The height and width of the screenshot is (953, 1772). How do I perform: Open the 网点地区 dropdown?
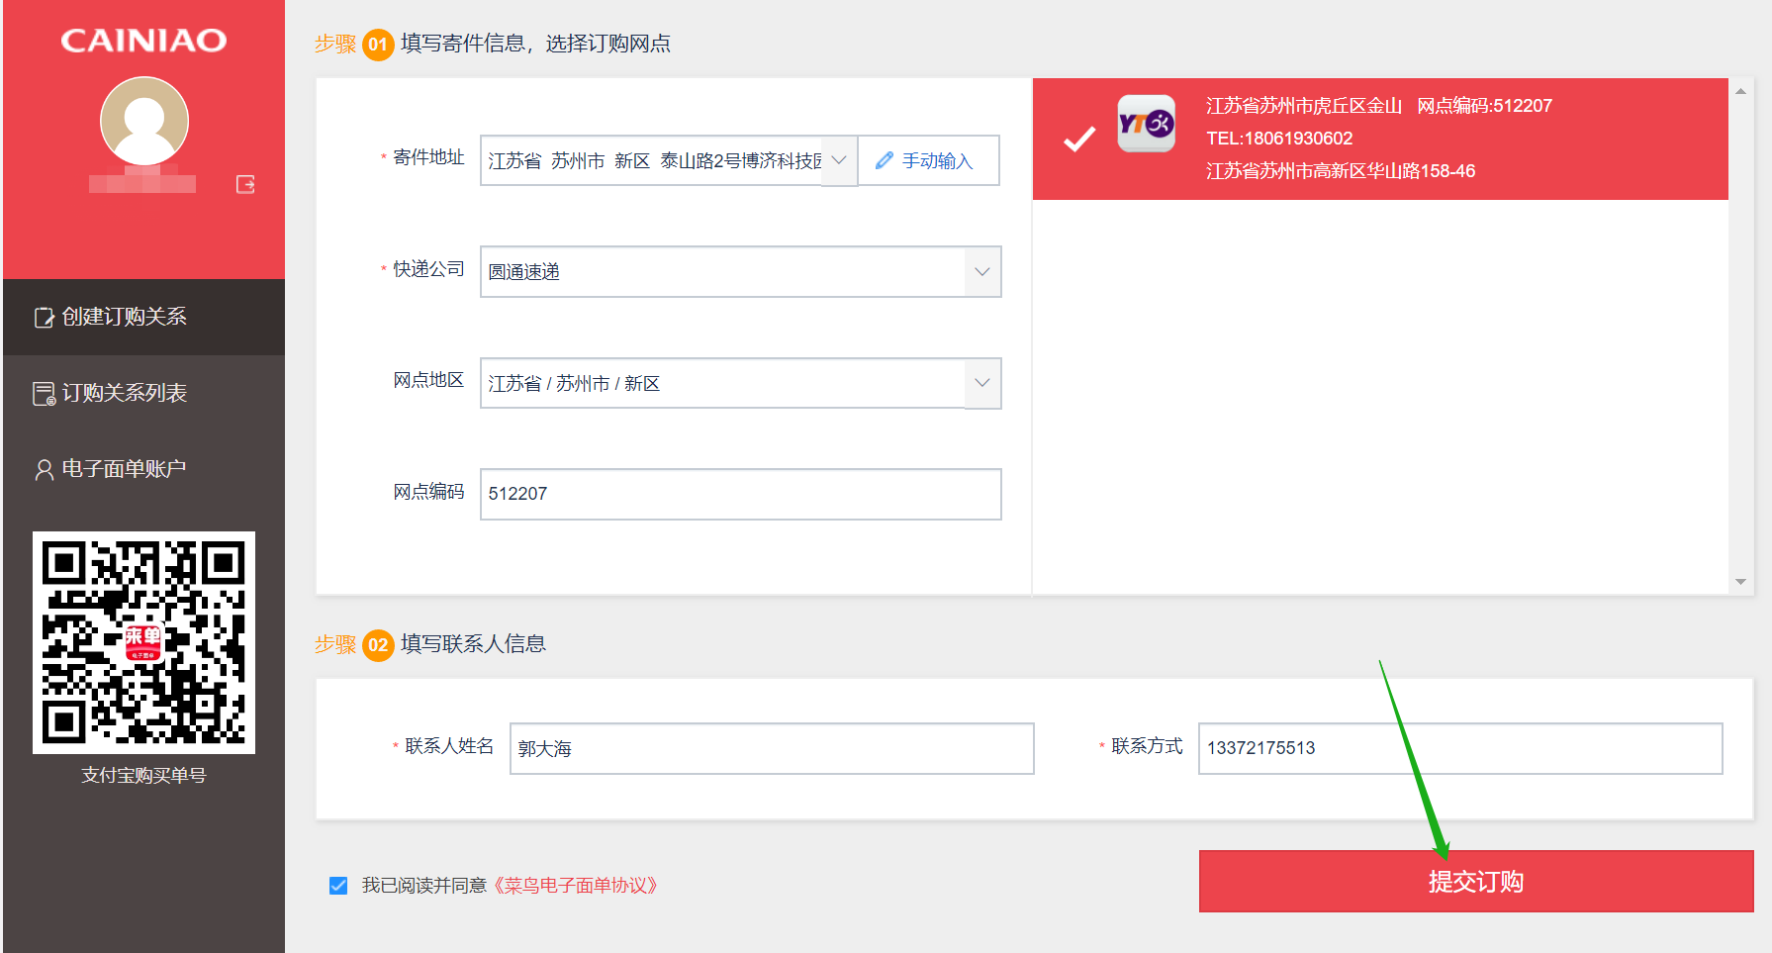pos(740,383)
